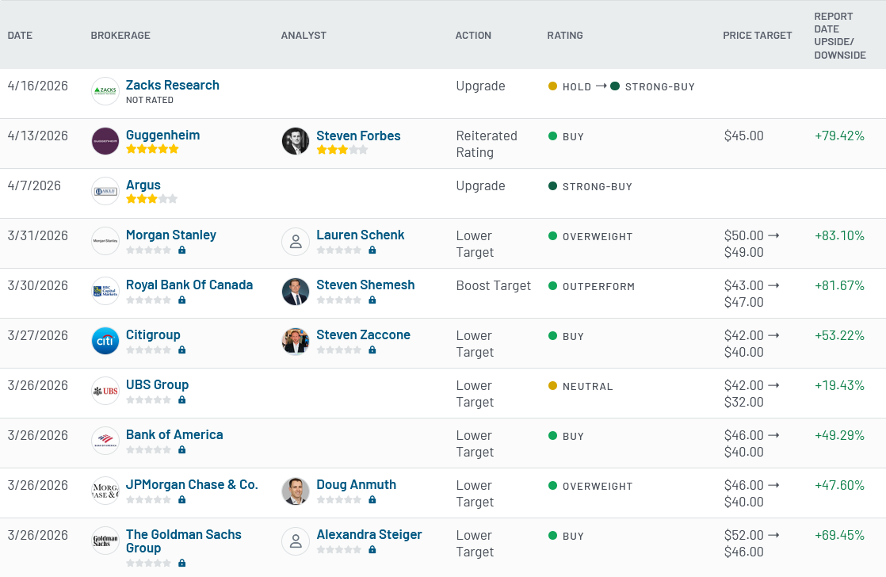Click the RATING column header
This screenshot has height=577, width=886.
564,35
